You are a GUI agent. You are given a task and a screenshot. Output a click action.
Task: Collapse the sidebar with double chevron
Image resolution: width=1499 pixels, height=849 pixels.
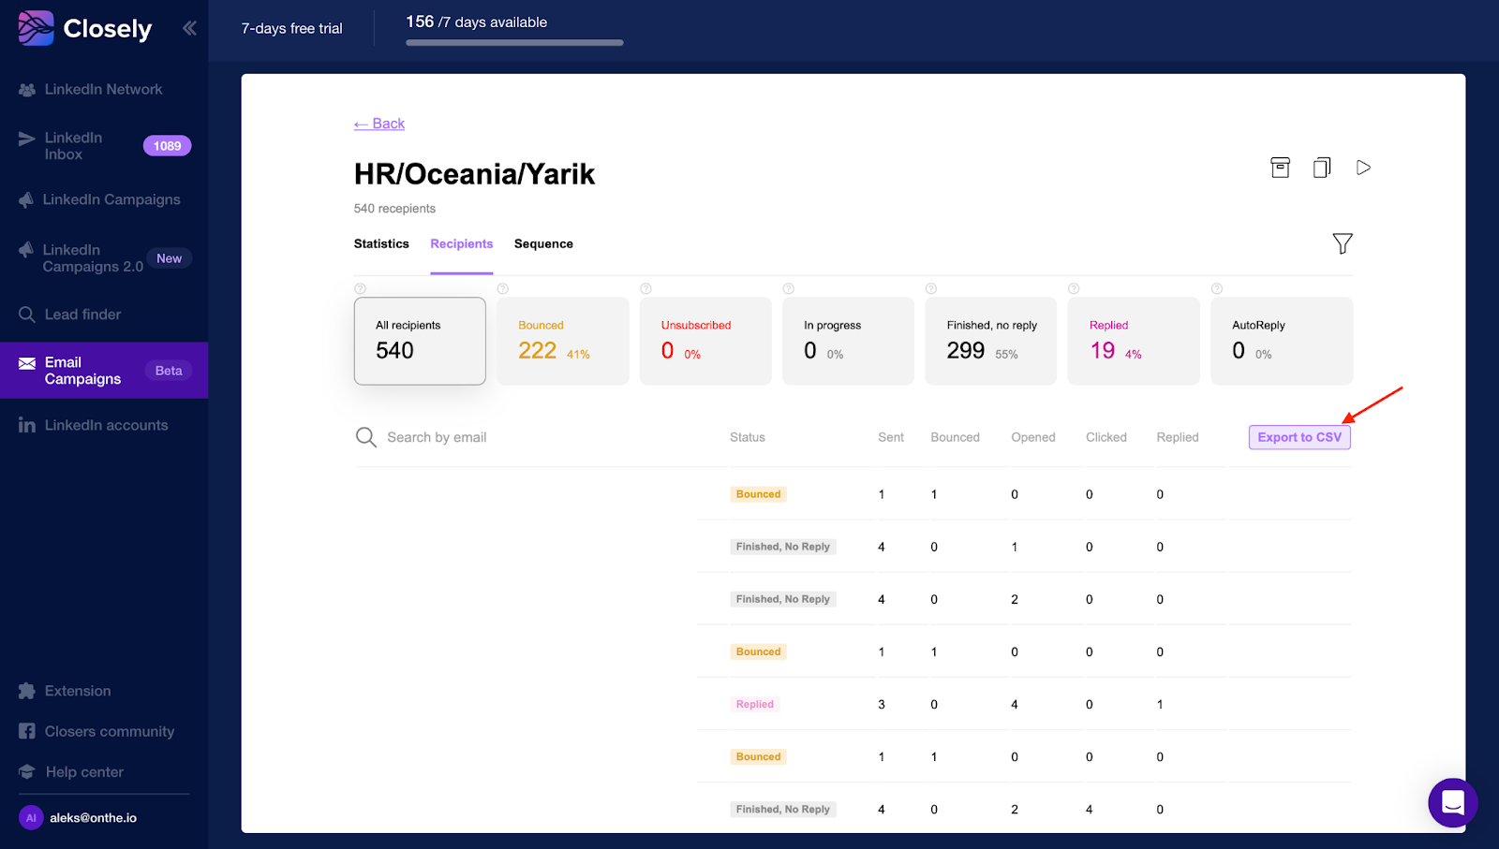(189, 28)
